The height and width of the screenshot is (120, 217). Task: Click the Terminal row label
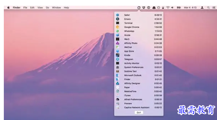point(128,23)
